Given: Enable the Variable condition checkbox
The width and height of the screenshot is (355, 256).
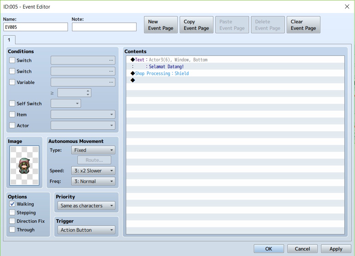Looking at the screenshot, I should click(12, 82).
